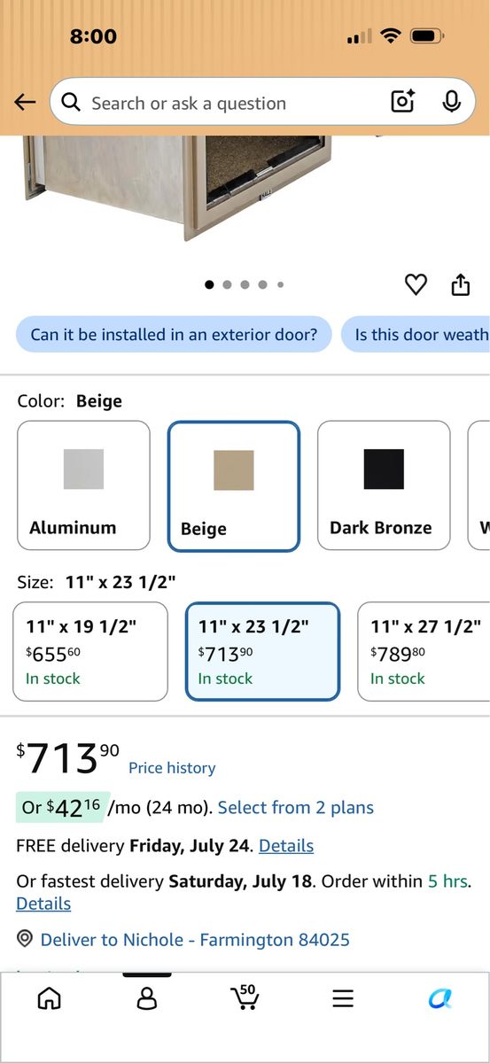Image resolution: width=490 pixels, height=1063 pixels.
Task: Open the Rufus AI assistant tab
Action: coord(440,998)
